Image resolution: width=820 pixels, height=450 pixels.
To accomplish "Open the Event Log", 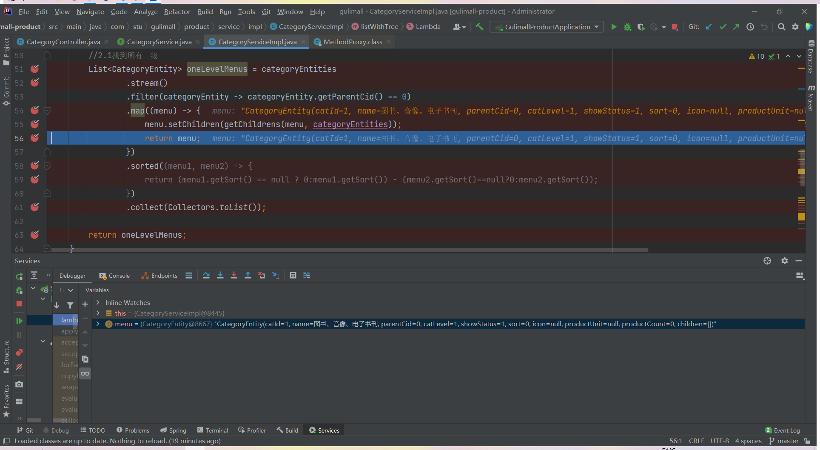I will [783, 430].
